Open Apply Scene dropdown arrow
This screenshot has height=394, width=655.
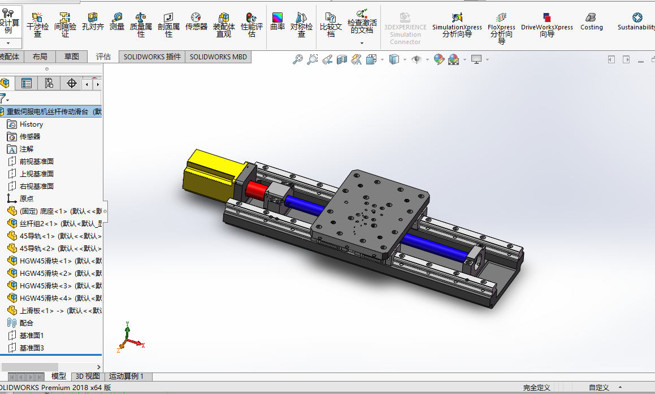[x=465, y=60]
